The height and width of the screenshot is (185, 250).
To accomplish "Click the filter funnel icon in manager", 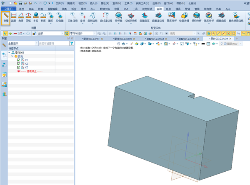I will (72, 43).
